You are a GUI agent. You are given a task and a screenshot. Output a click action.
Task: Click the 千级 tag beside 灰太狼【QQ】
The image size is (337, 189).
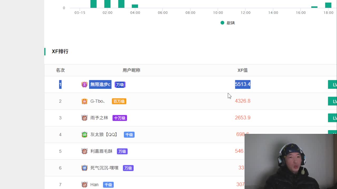click(x=129, y=135)
